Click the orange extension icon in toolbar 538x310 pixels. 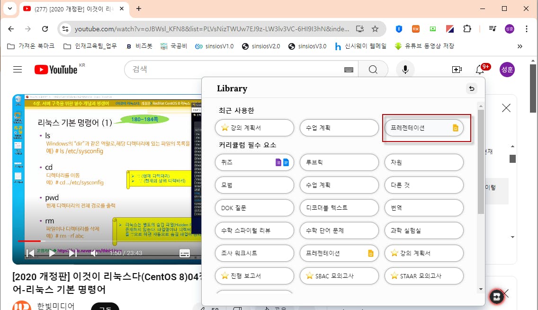[x=415, y=29]
